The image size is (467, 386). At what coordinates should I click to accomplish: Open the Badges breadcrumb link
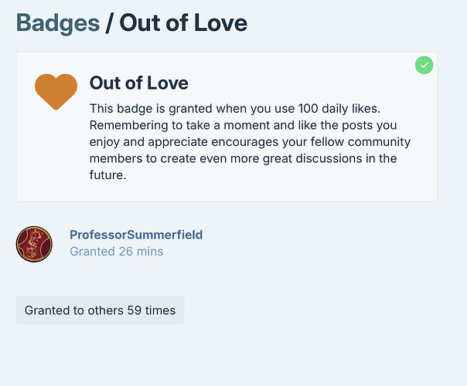(x=58, y=23)
